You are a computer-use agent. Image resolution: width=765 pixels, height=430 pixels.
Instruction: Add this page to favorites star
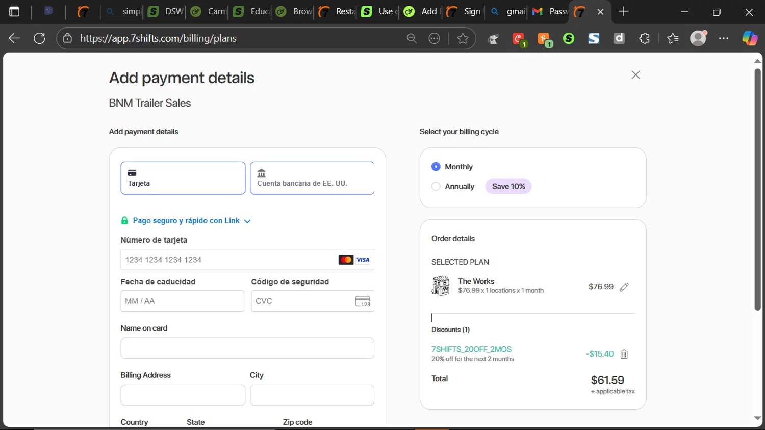point(463,38)
